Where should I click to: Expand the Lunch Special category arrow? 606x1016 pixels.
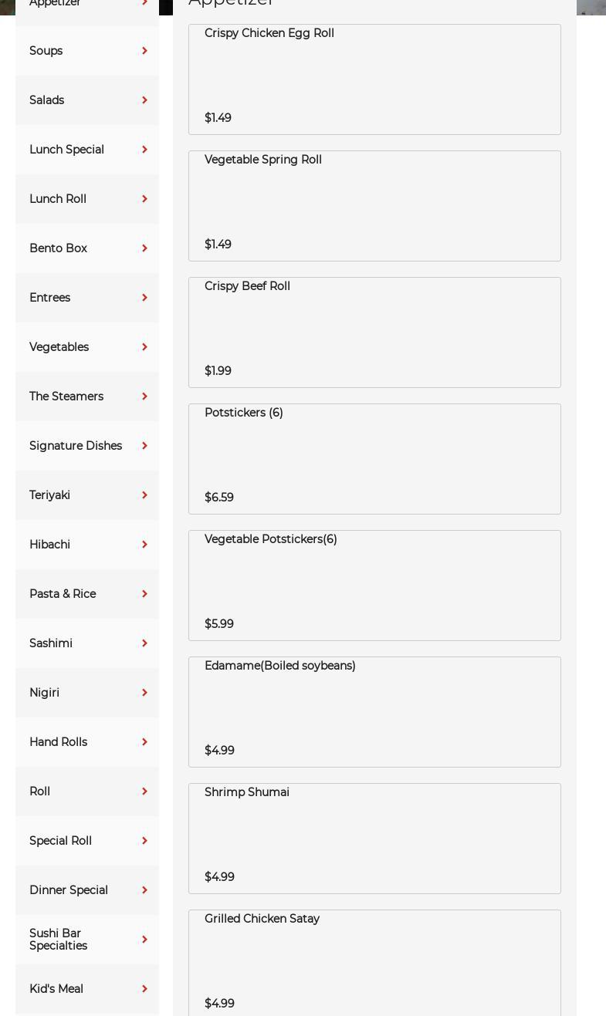point(144,150)
